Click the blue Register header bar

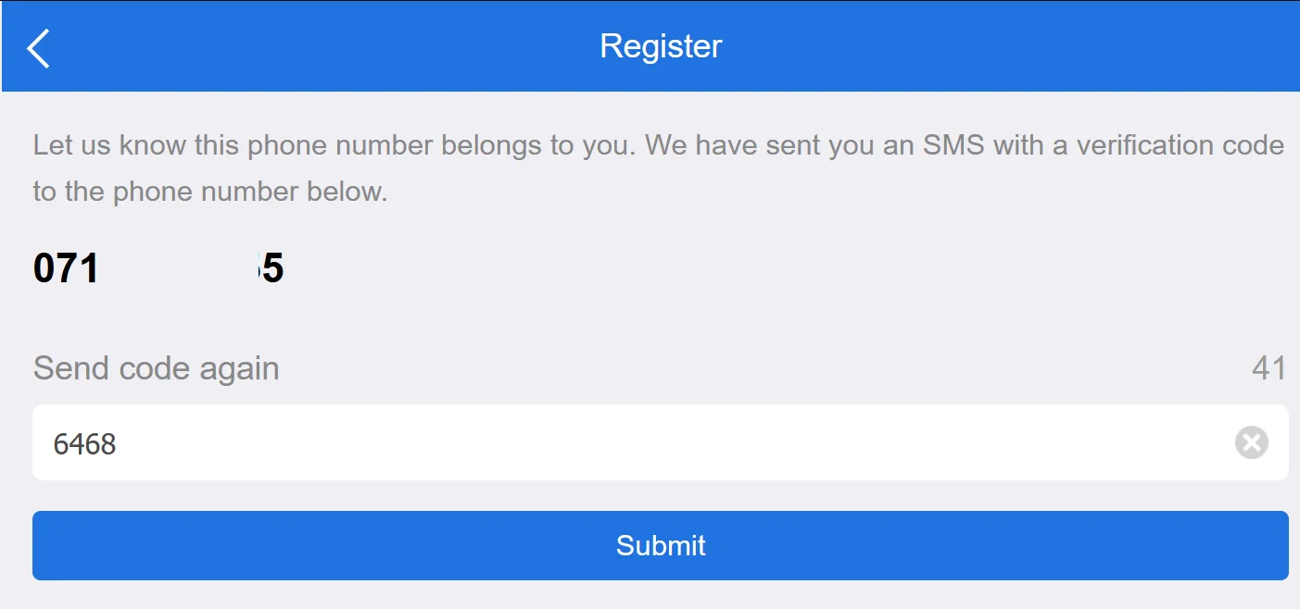pyautogui.click(x=650, y=46)
